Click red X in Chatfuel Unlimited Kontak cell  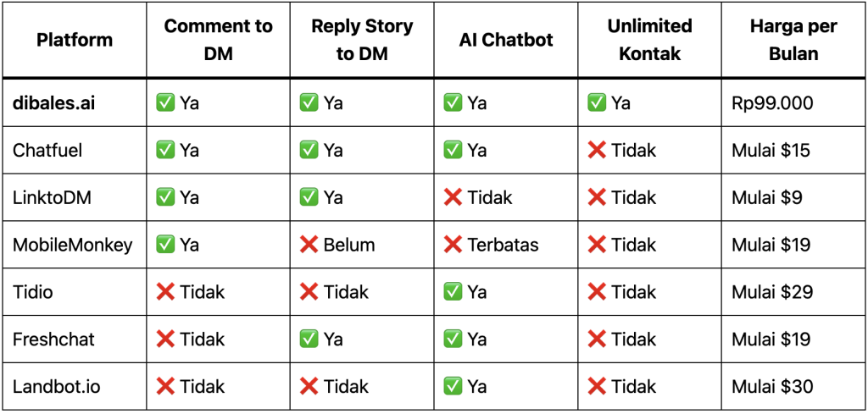click(597, 151)
